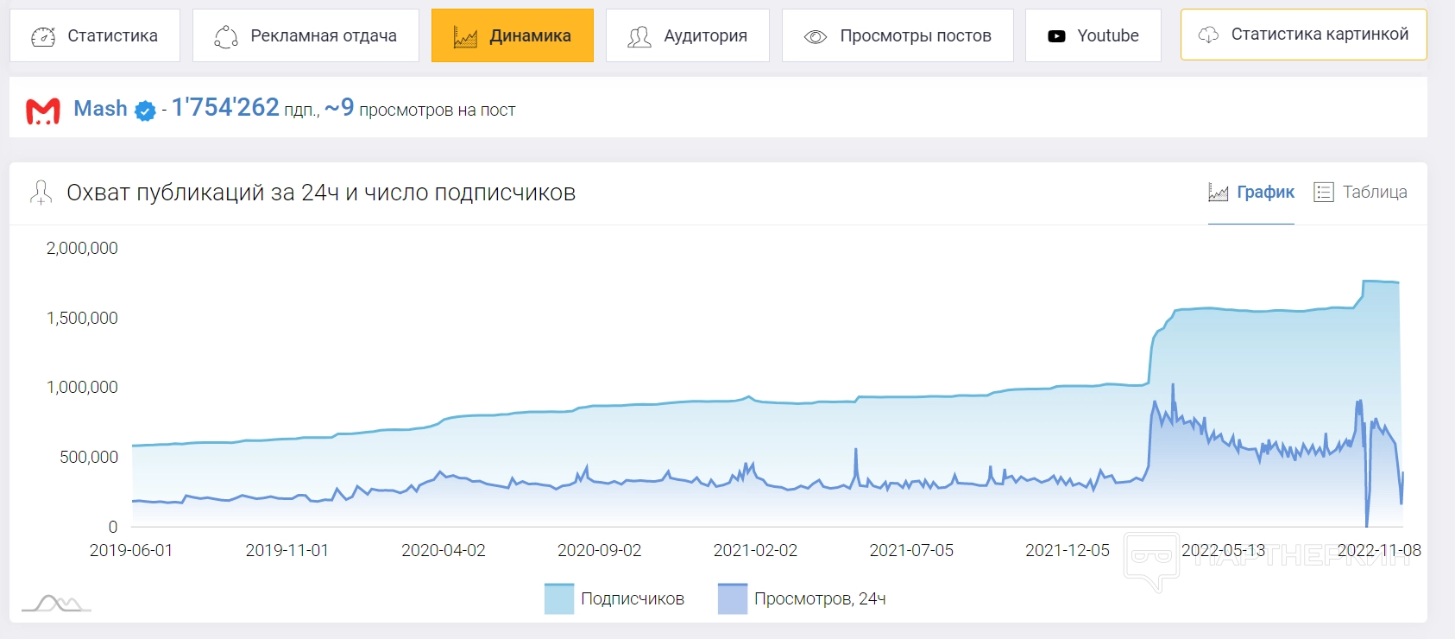Image resolution: width=1455 pixels, height=639 pixels.
Task: Click the Статистика картинкой button
Action: [1319, 35]
